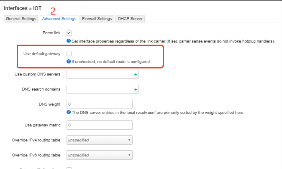This screenshot has width=282, height=169.
Task: Uncheck the Force link checkbox
Action: [x=69, y=33]
